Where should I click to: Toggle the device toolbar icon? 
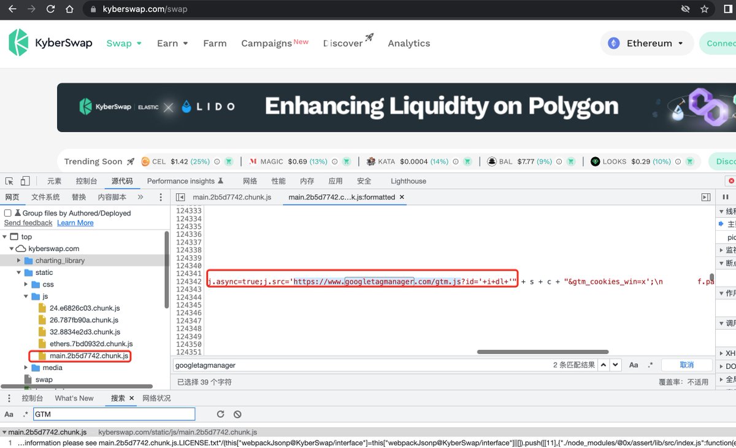coord(25,181)
